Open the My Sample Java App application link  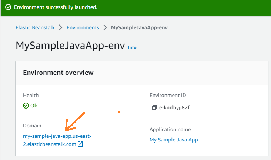click(174, 140)
